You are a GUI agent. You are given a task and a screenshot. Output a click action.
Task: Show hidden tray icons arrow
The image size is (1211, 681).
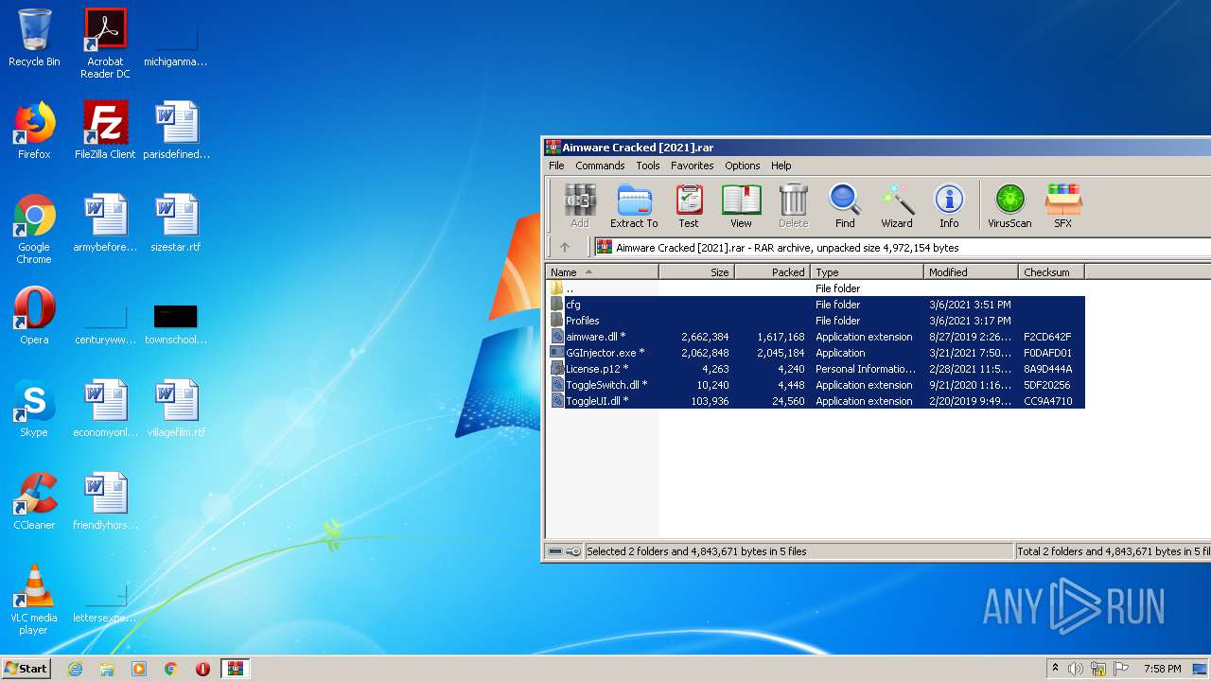[x=1055, y=669]
